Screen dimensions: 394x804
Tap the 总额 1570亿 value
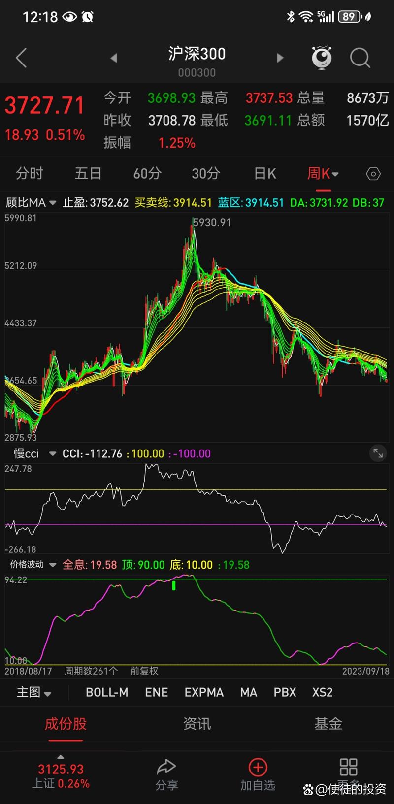[368, 120]
